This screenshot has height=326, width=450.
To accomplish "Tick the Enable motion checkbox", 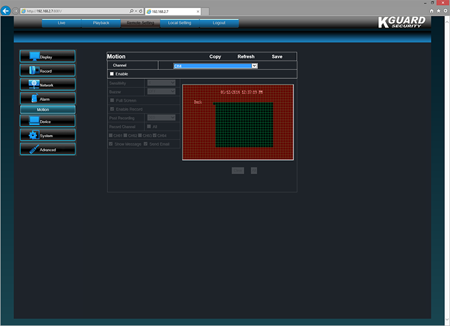I will (x=112, y=74).
